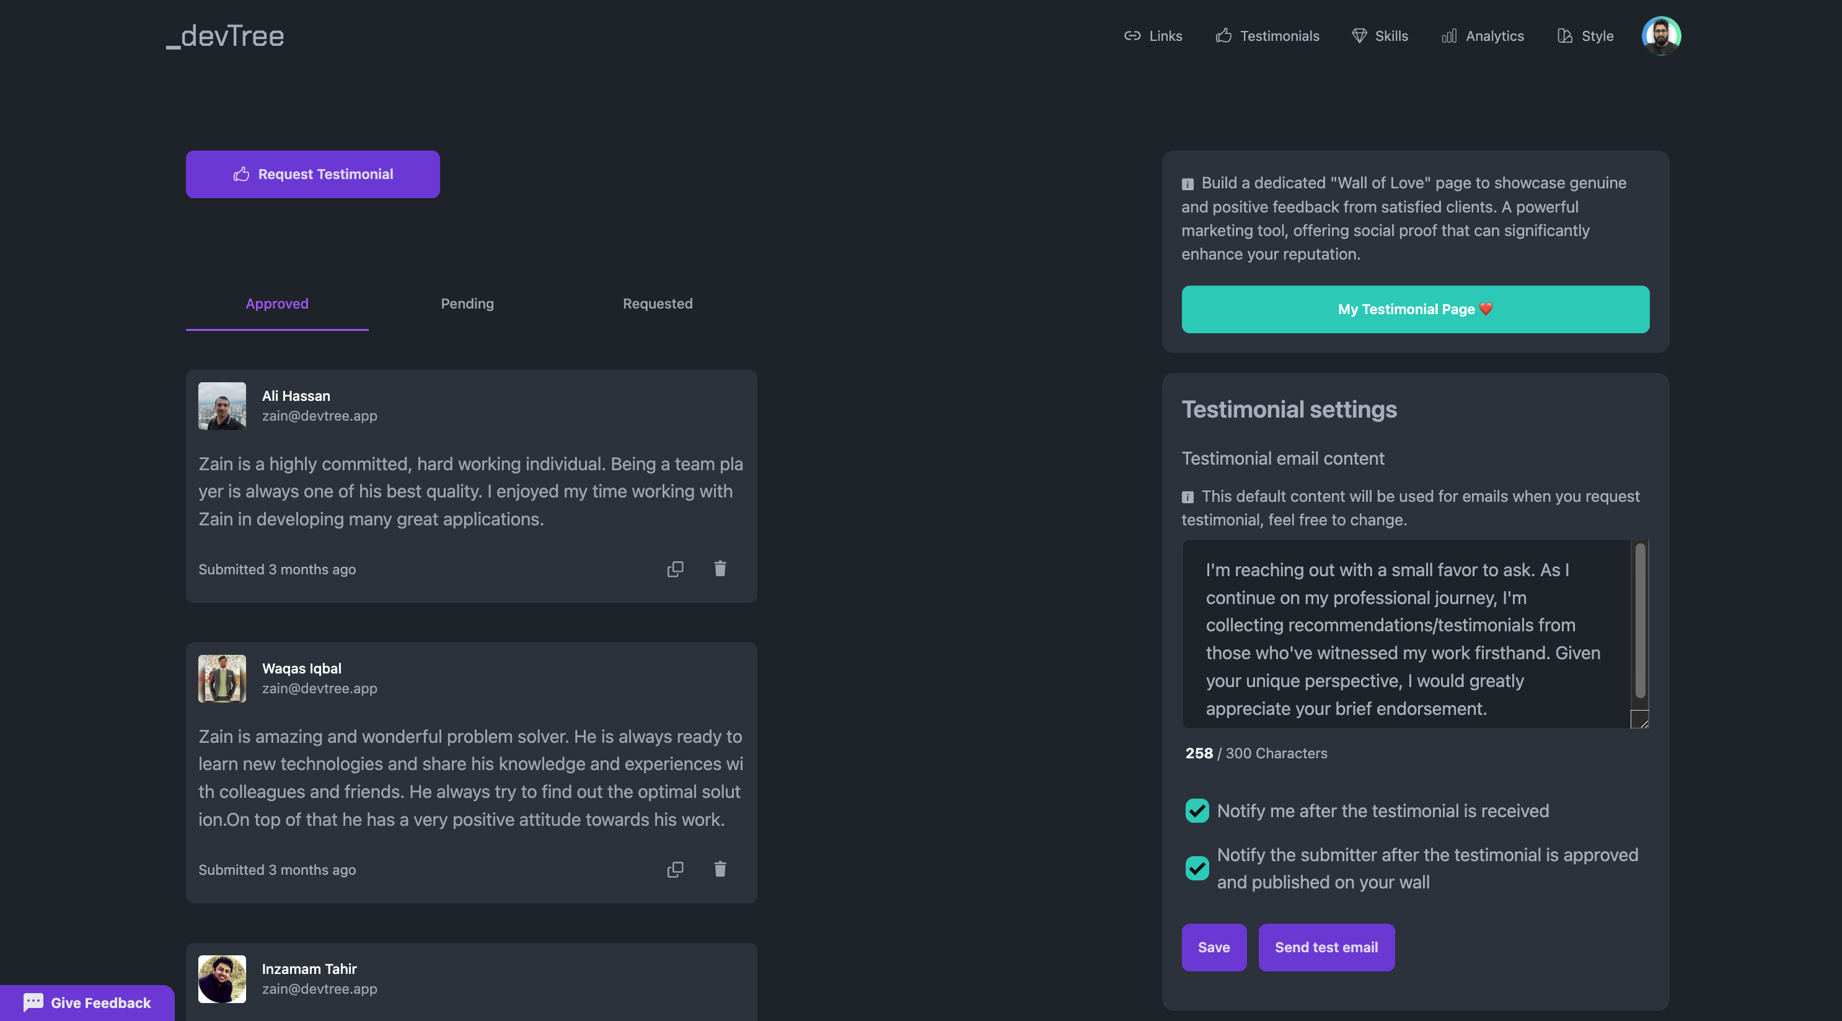Copy Ali Hassan's testimonial

675,569
